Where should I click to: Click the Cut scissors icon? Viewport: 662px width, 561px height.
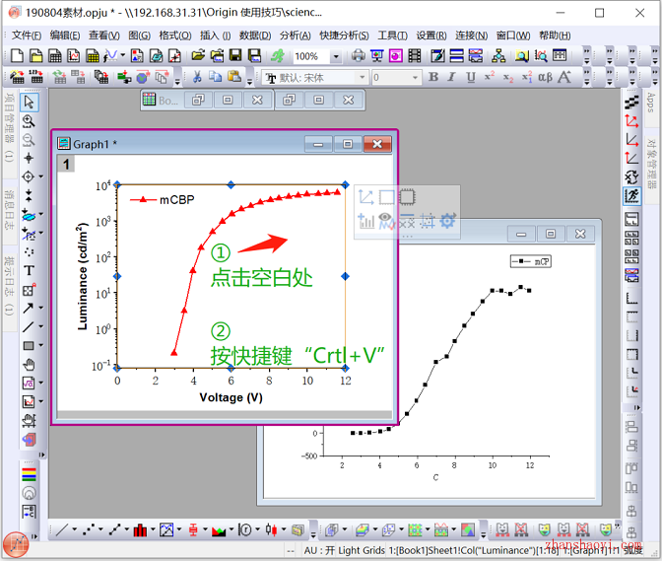[197, 77]
